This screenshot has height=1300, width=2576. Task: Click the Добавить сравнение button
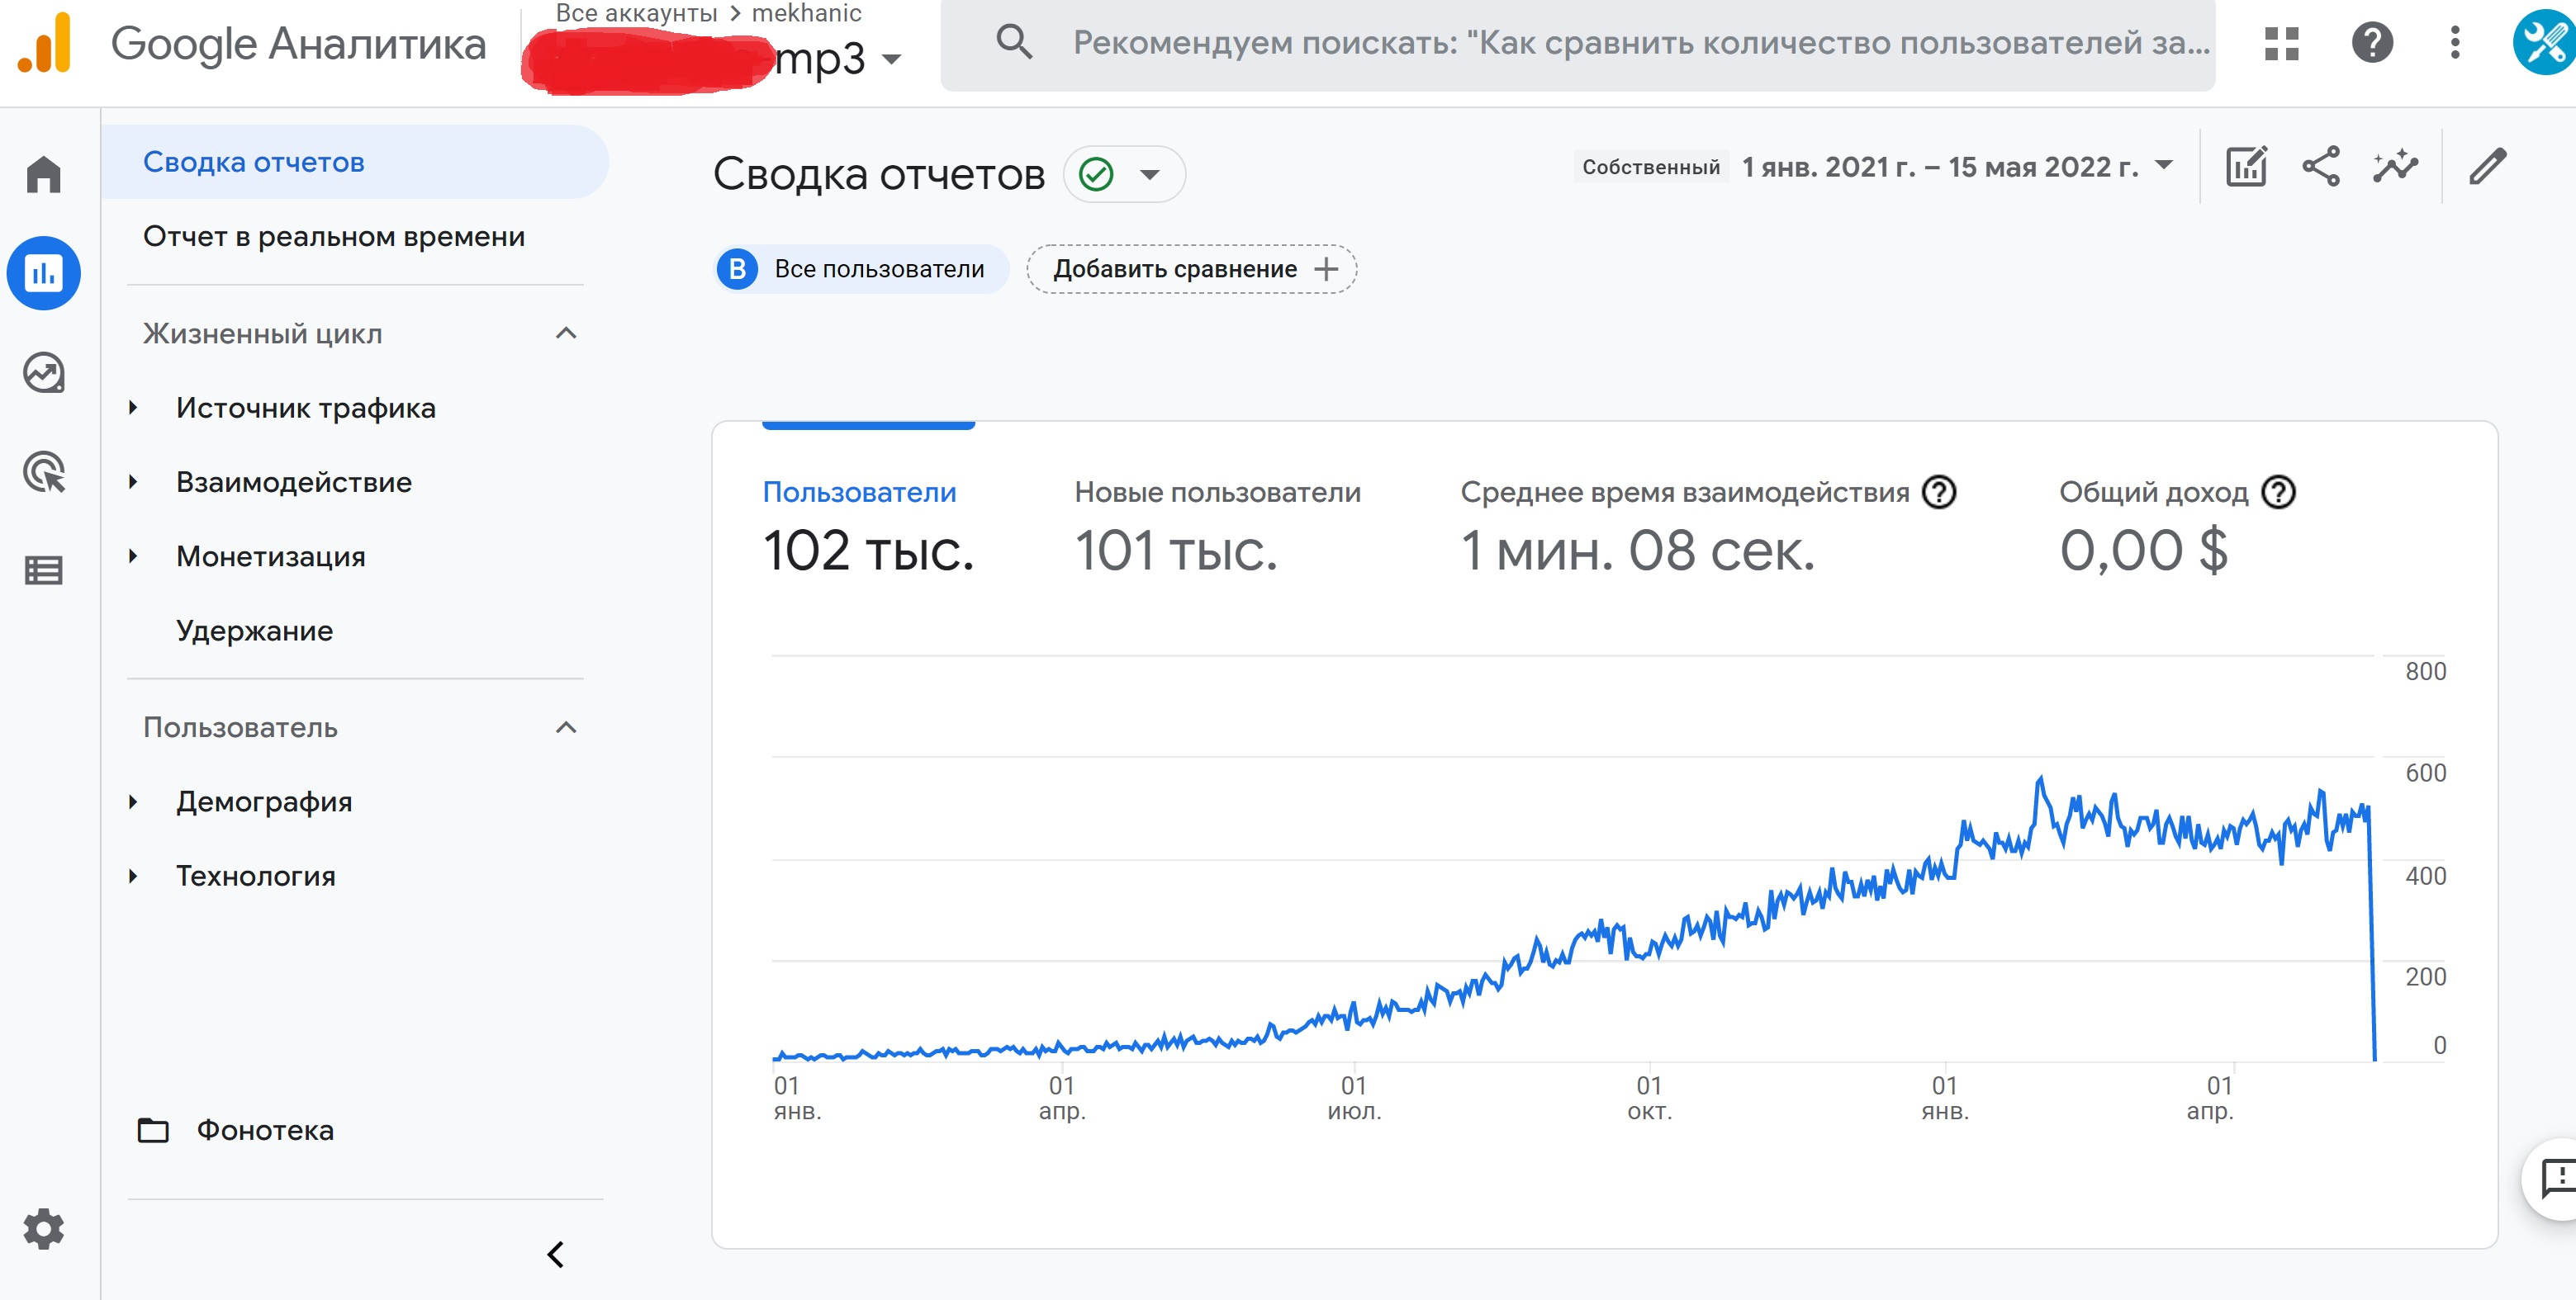(x=1191, y=269)
